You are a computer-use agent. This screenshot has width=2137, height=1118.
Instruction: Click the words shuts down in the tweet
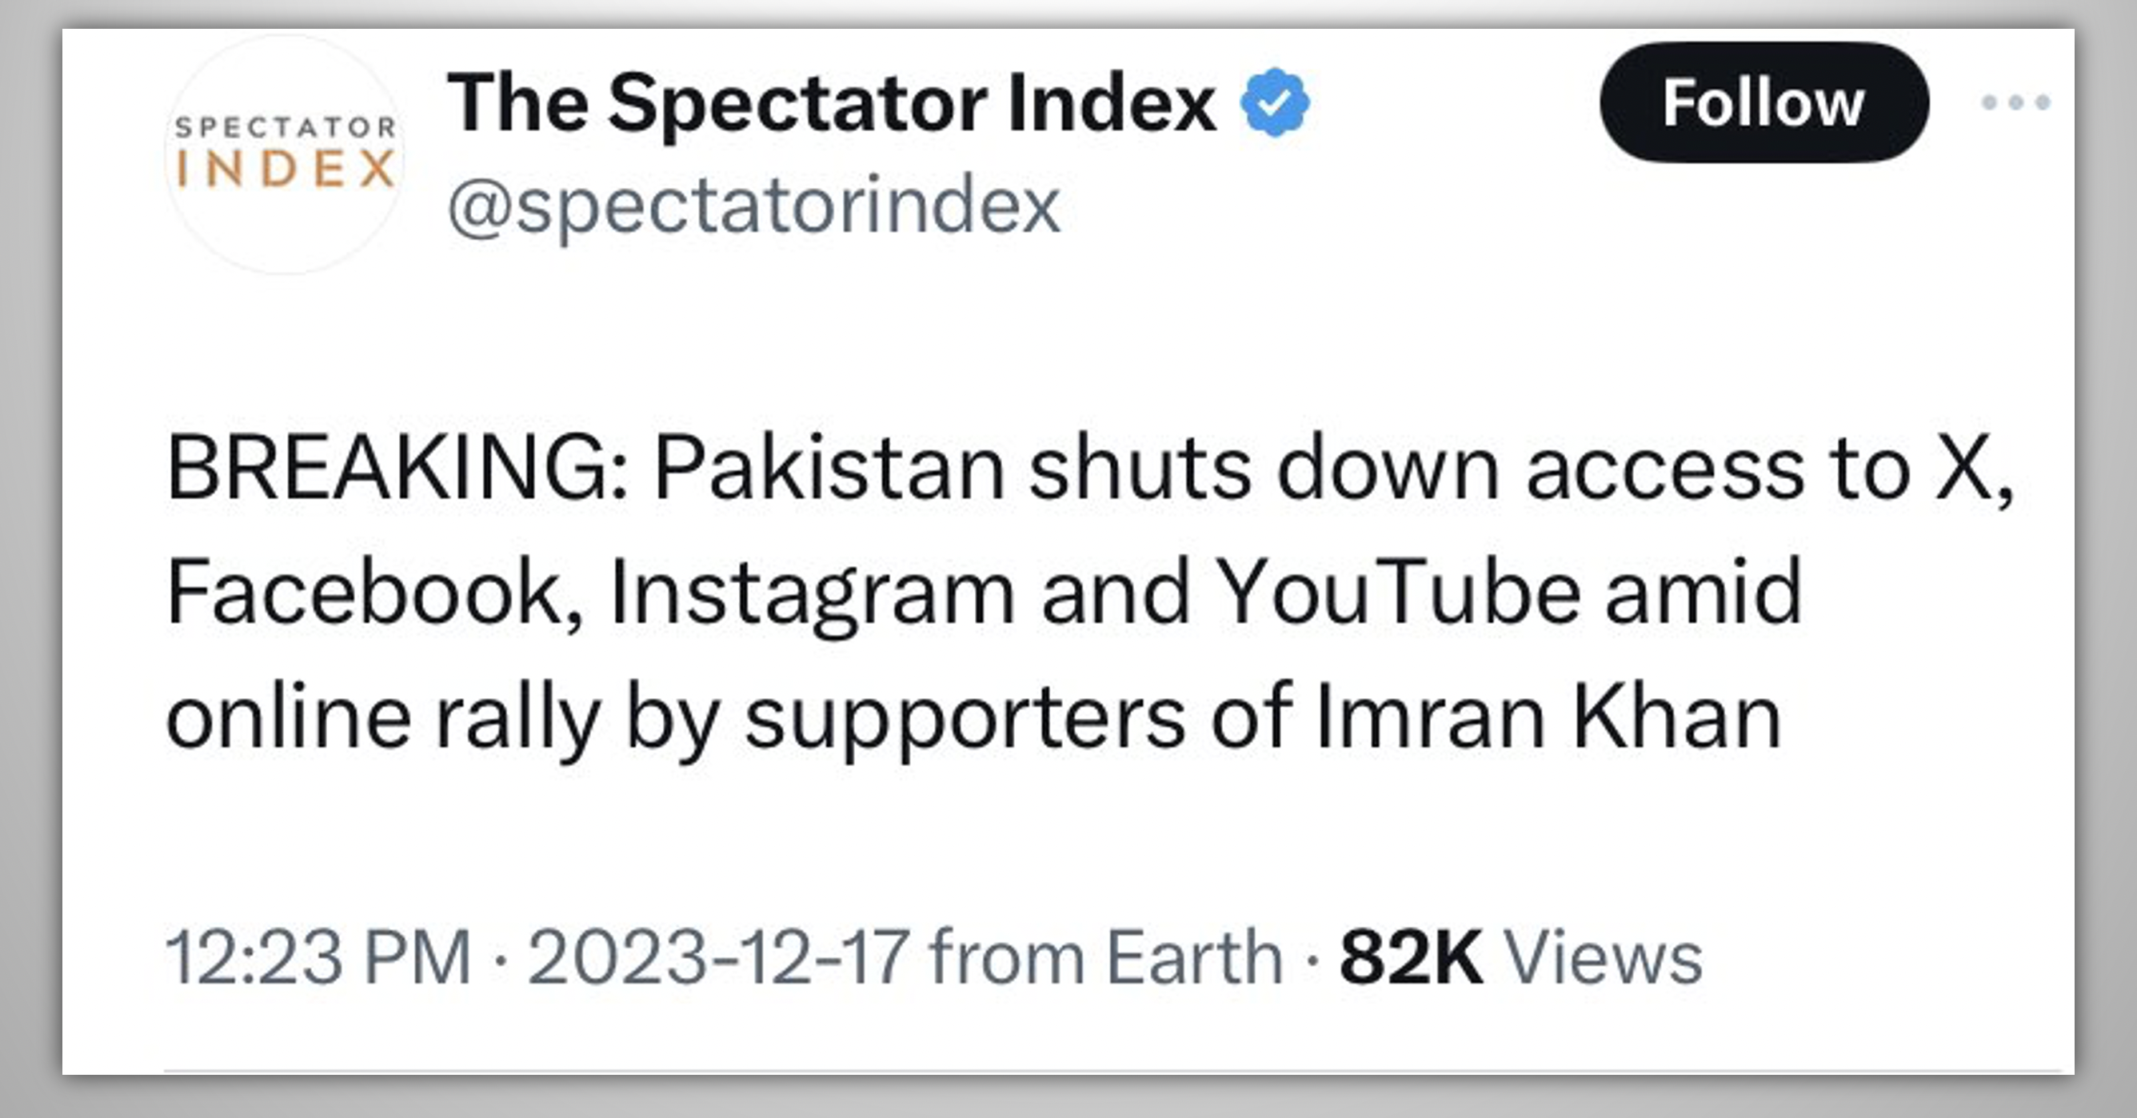pyautogui.click(x=1263, y=469)
